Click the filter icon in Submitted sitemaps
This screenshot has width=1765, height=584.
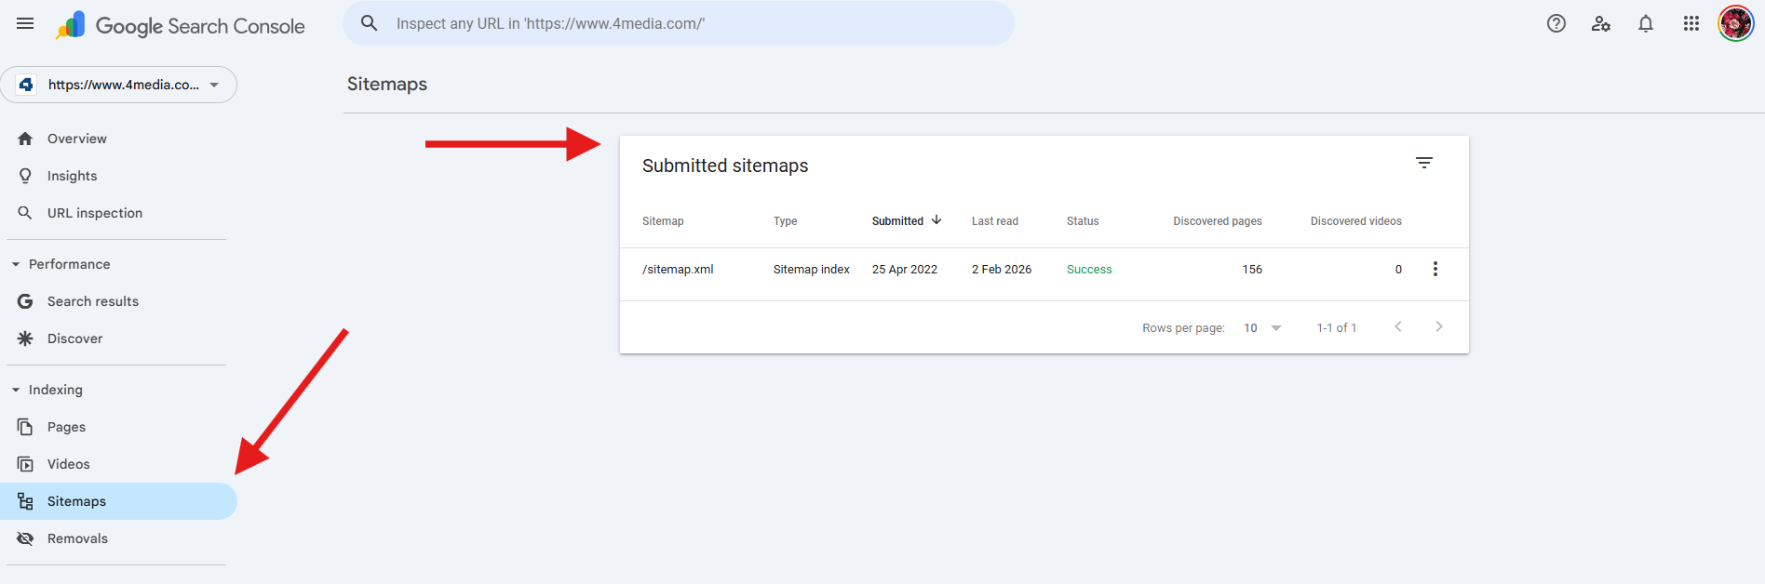pyautogui.click(x=1423, y=163)
